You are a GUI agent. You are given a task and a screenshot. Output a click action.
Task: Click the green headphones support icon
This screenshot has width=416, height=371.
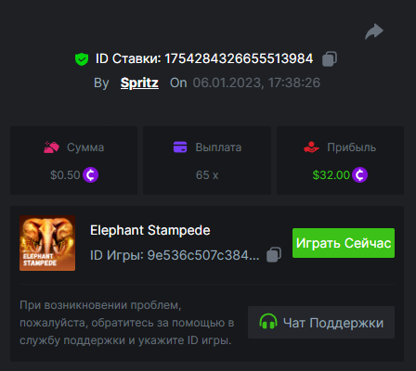pyautogui.click(x=268, y=322)
